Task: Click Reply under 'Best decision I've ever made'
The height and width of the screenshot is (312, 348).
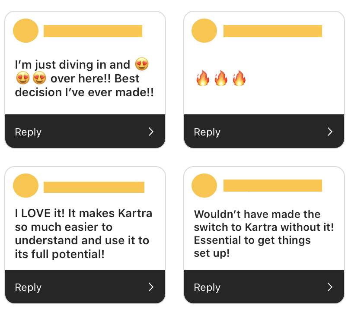Action: 28,132
